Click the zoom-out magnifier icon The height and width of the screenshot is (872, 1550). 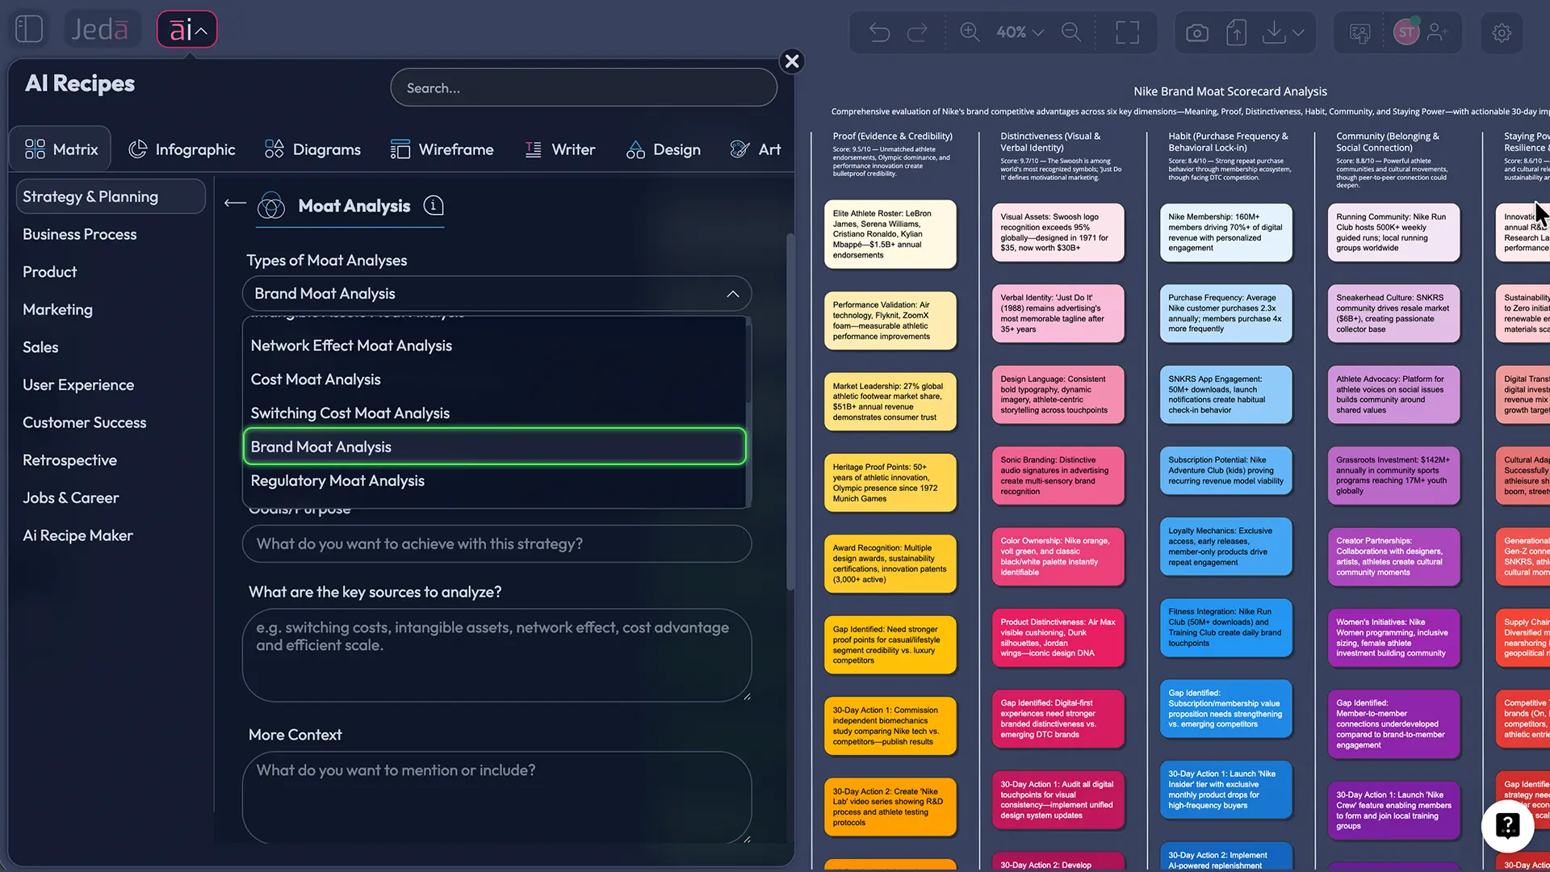pyautogui.click(x=1071, y=32)
